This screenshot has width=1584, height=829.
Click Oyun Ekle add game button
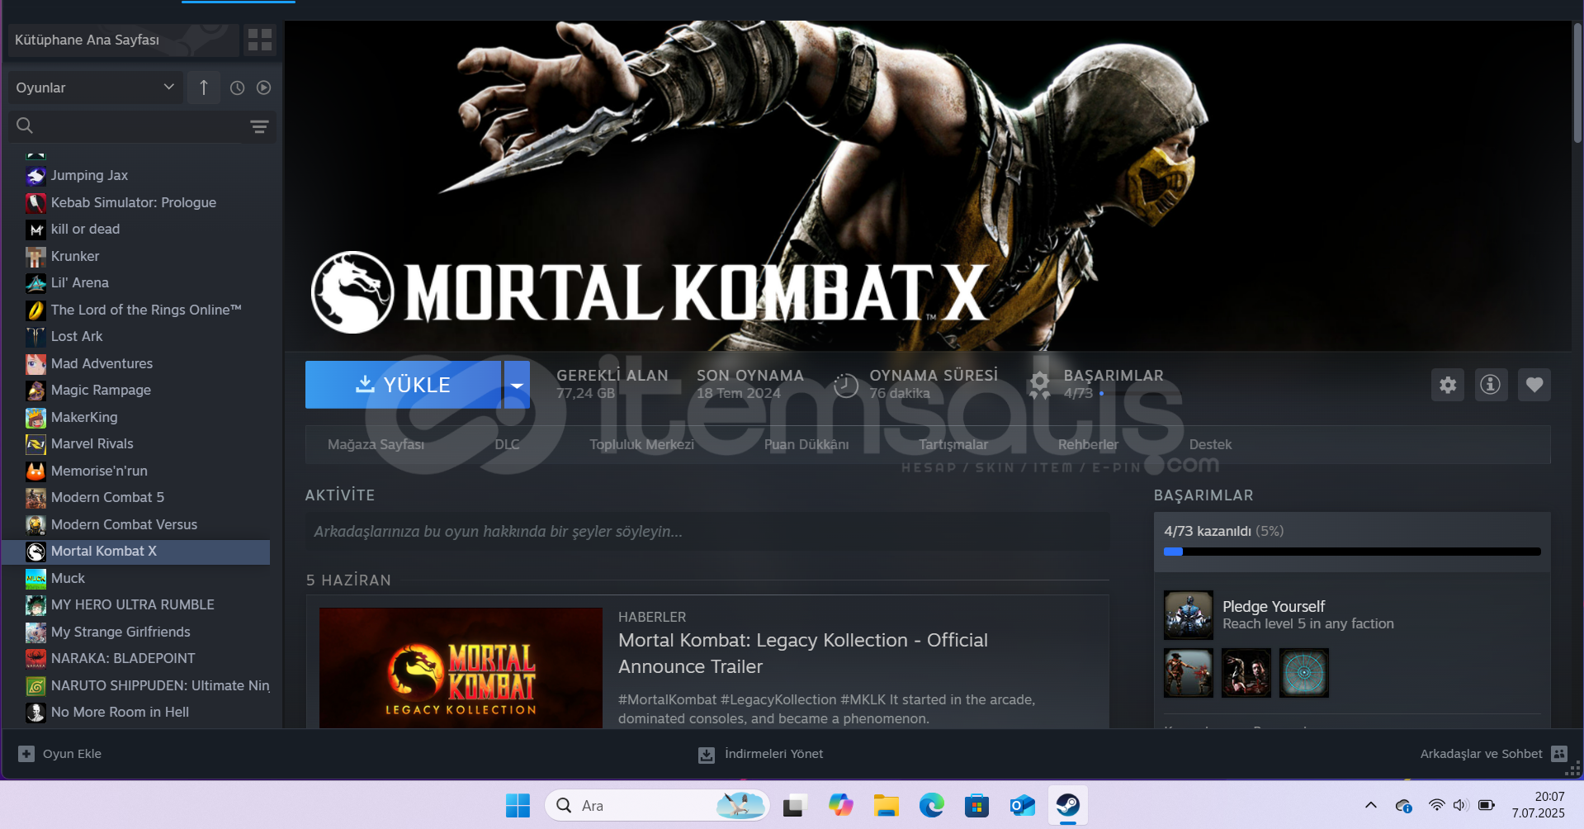(x=59, y=754)
